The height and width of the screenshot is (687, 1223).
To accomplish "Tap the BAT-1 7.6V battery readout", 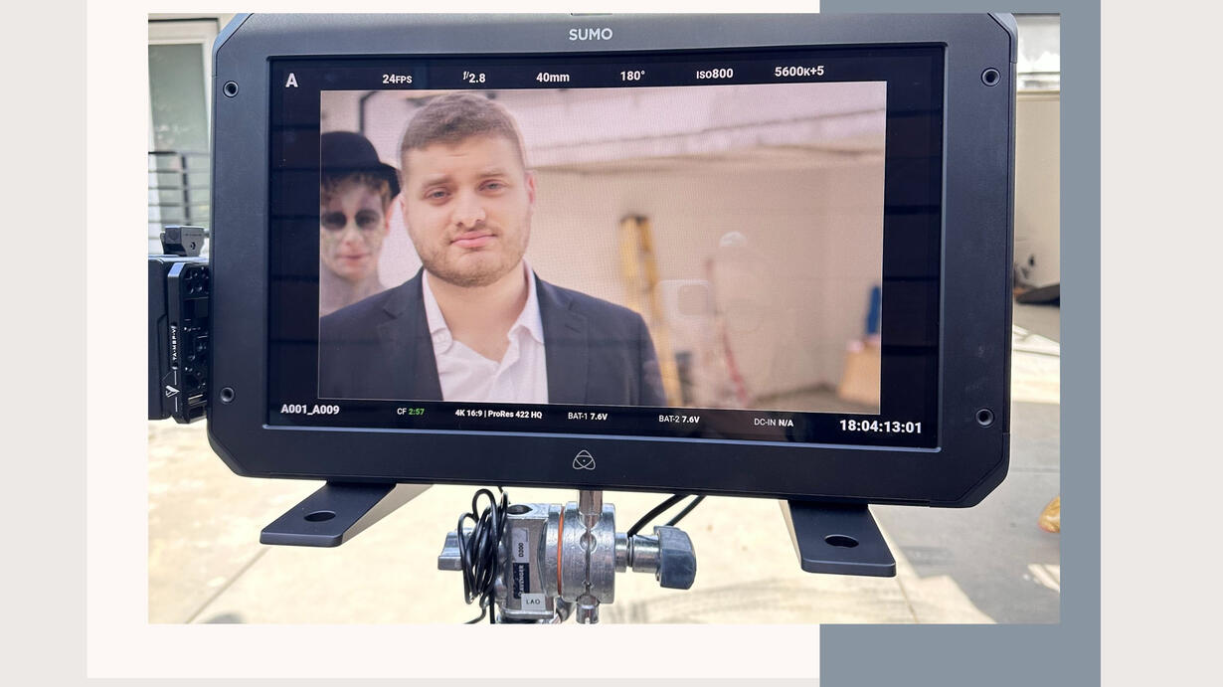I will point(588,416).
